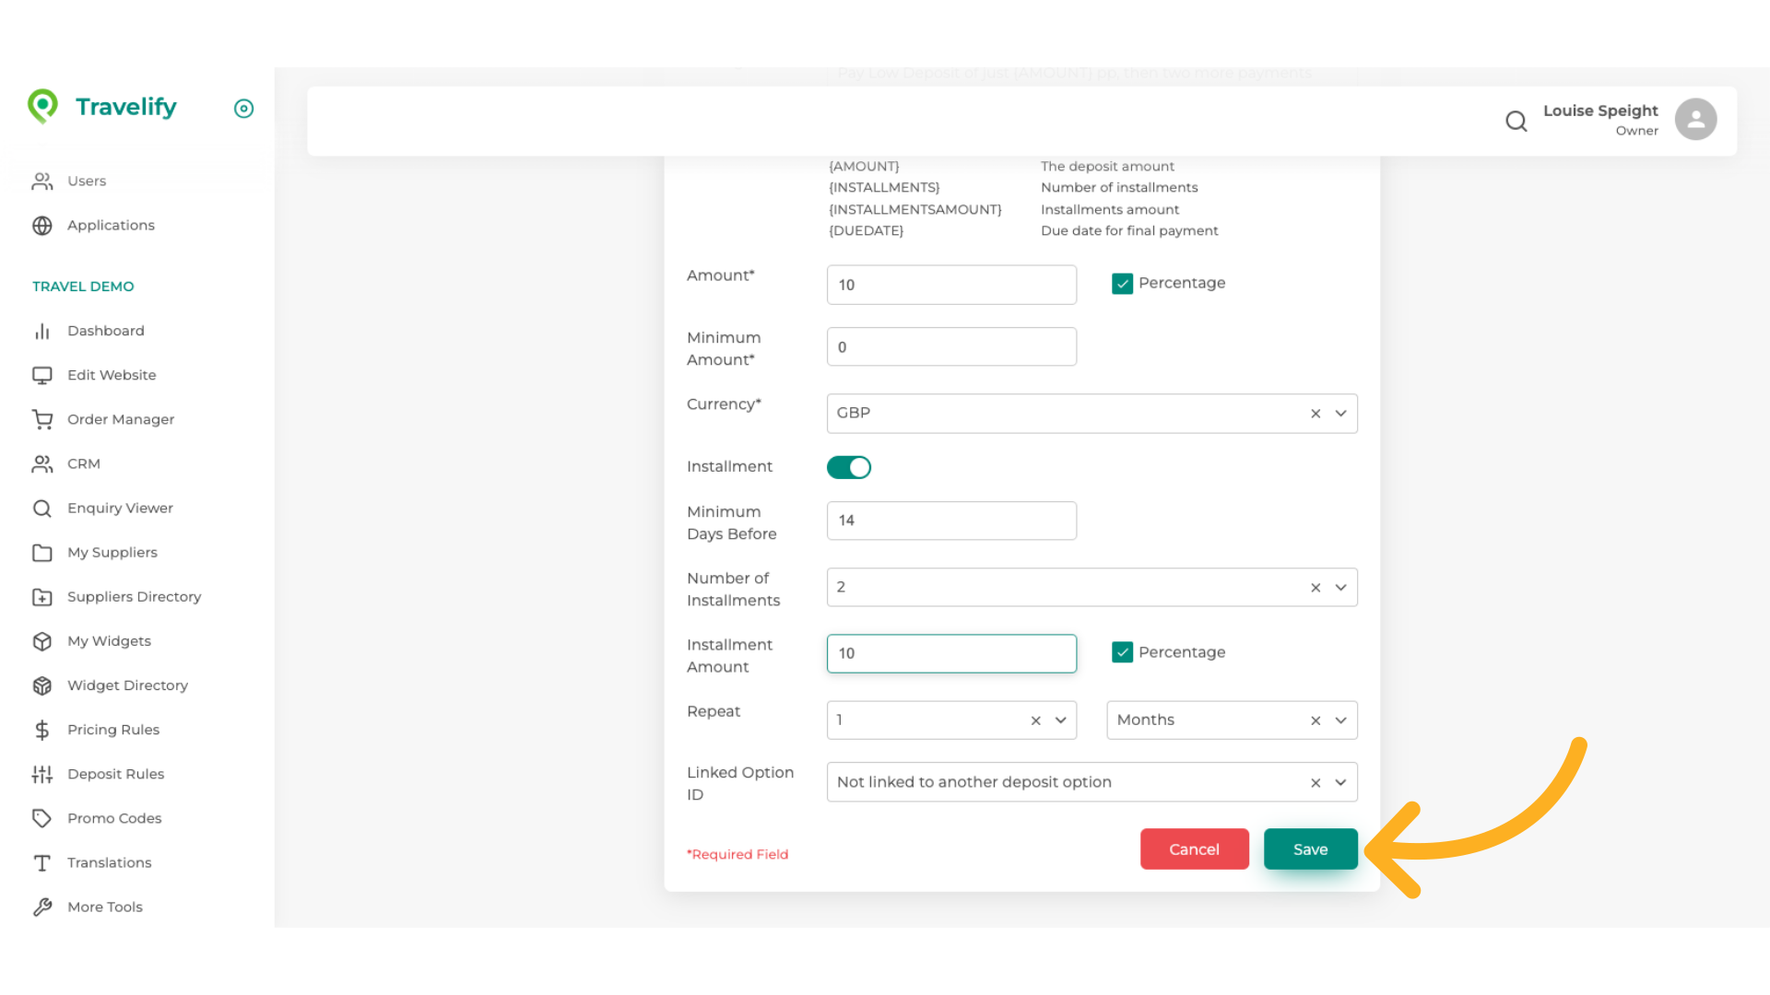Click the Promo Codes tag icon
The height and width of the screenshot is (995, 1770).
coord(42,818)
